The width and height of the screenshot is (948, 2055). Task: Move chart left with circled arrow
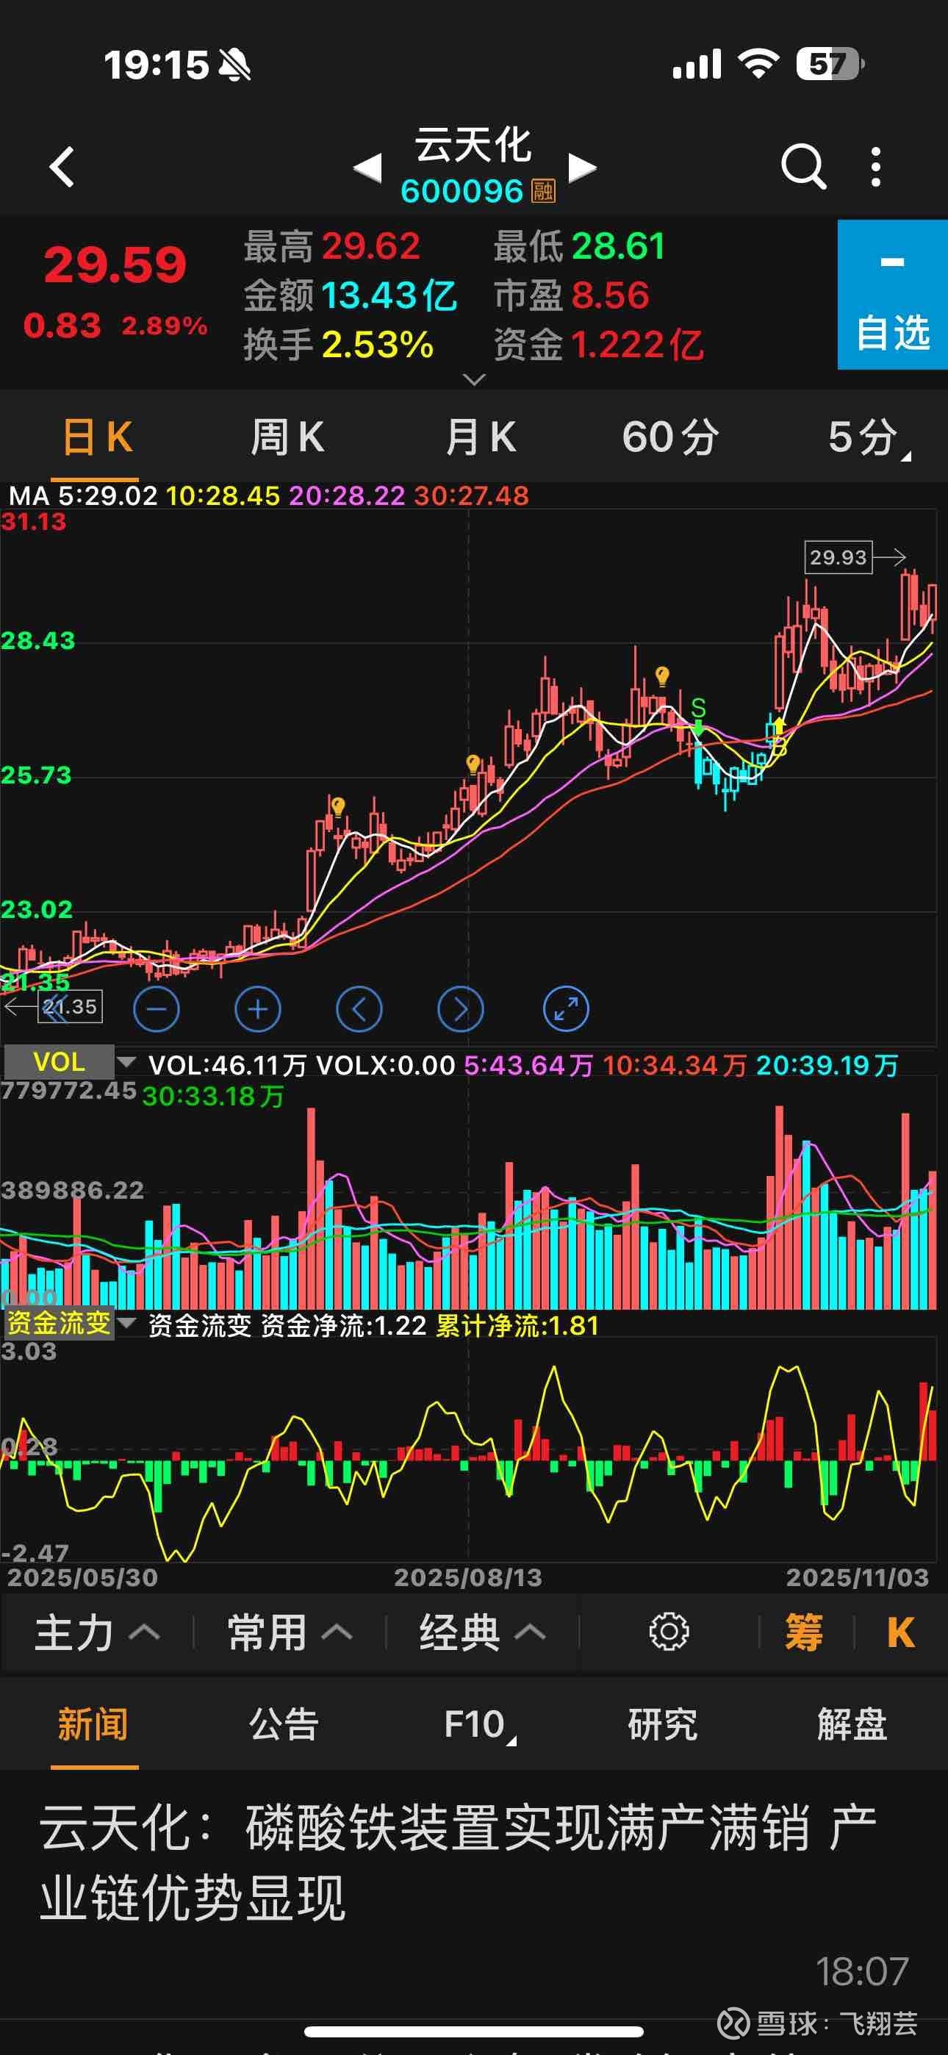[359, 1009]
